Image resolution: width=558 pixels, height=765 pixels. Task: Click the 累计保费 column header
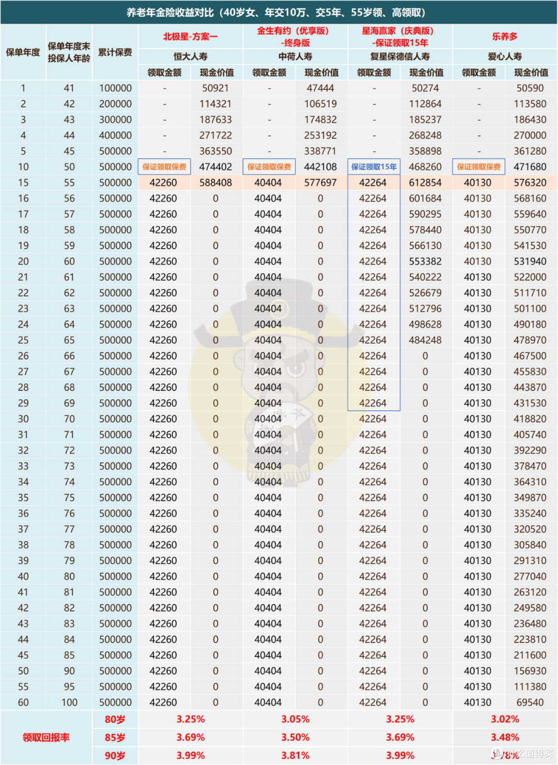[x=115, y=52]
